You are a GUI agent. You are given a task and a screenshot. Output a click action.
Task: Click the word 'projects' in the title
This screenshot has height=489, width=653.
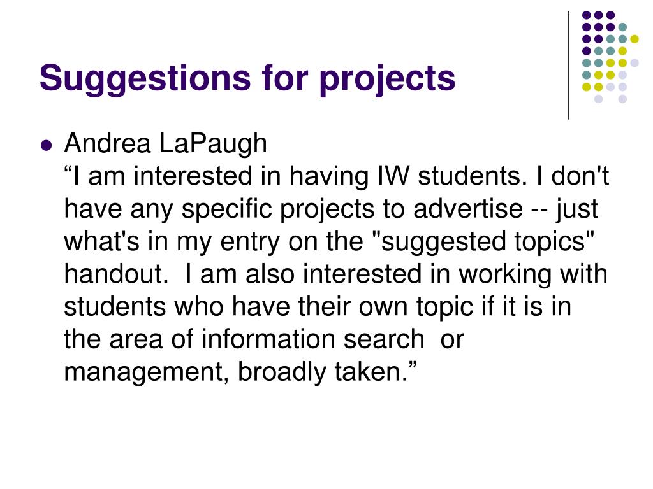tap(387, 79)
